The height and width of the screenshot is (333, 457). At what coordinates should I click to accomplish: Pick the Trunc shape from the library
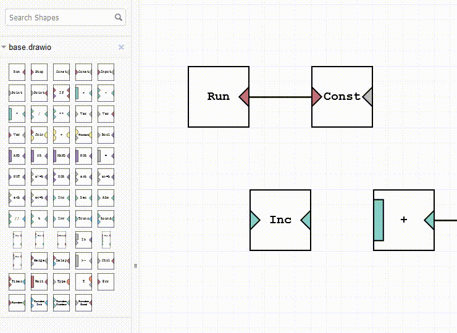[x=84, y=219]
